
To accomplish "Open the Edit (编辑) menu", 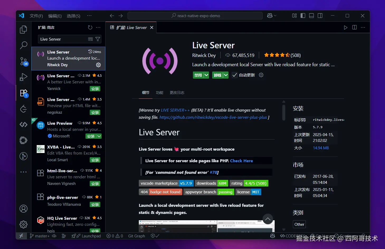I will click(x=55, y=16).
